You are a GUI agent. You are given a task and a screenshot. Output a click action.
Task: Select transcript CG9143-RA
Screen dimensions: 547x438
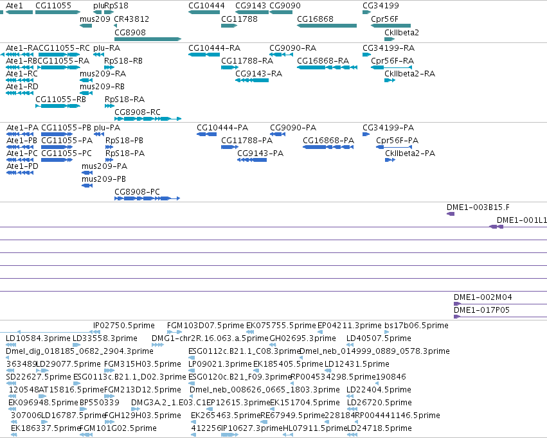coord(252,80)
